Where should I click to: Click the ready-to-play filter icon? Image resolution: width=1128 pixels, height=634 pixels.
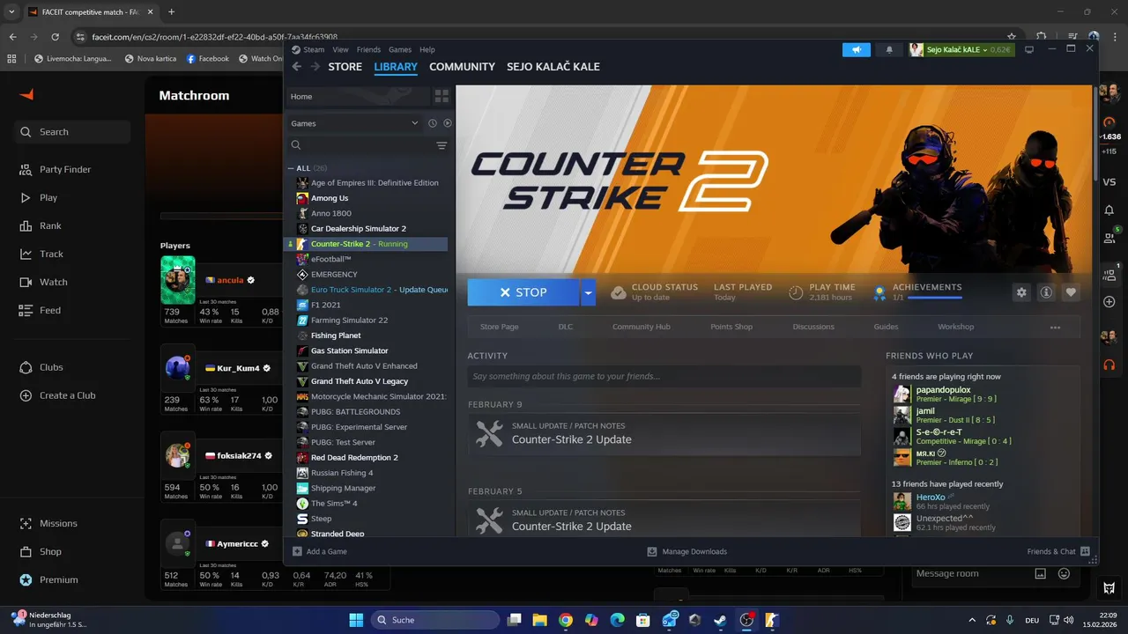(x=448, y=123)
